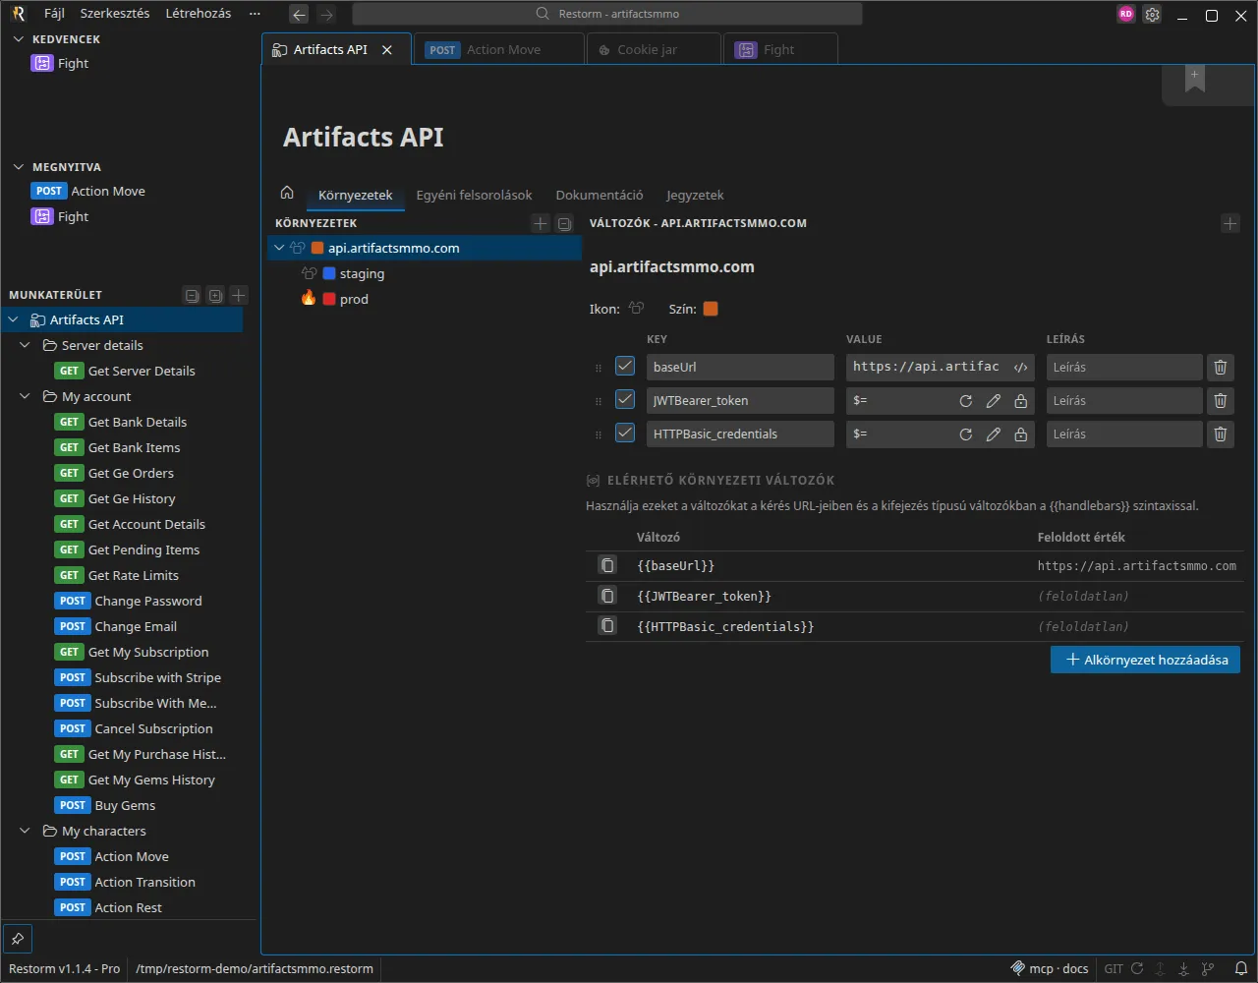Open the home tab of Artifacts API

287,193
